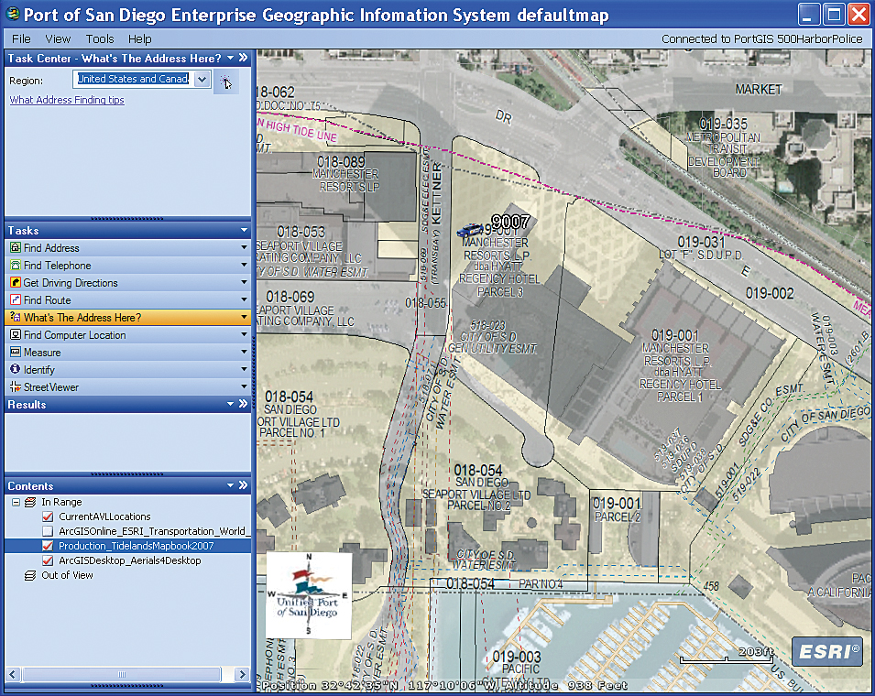
Task: Click Connected to PortGIS 500HarborPolice status text
Action: (x=761, y=39)
